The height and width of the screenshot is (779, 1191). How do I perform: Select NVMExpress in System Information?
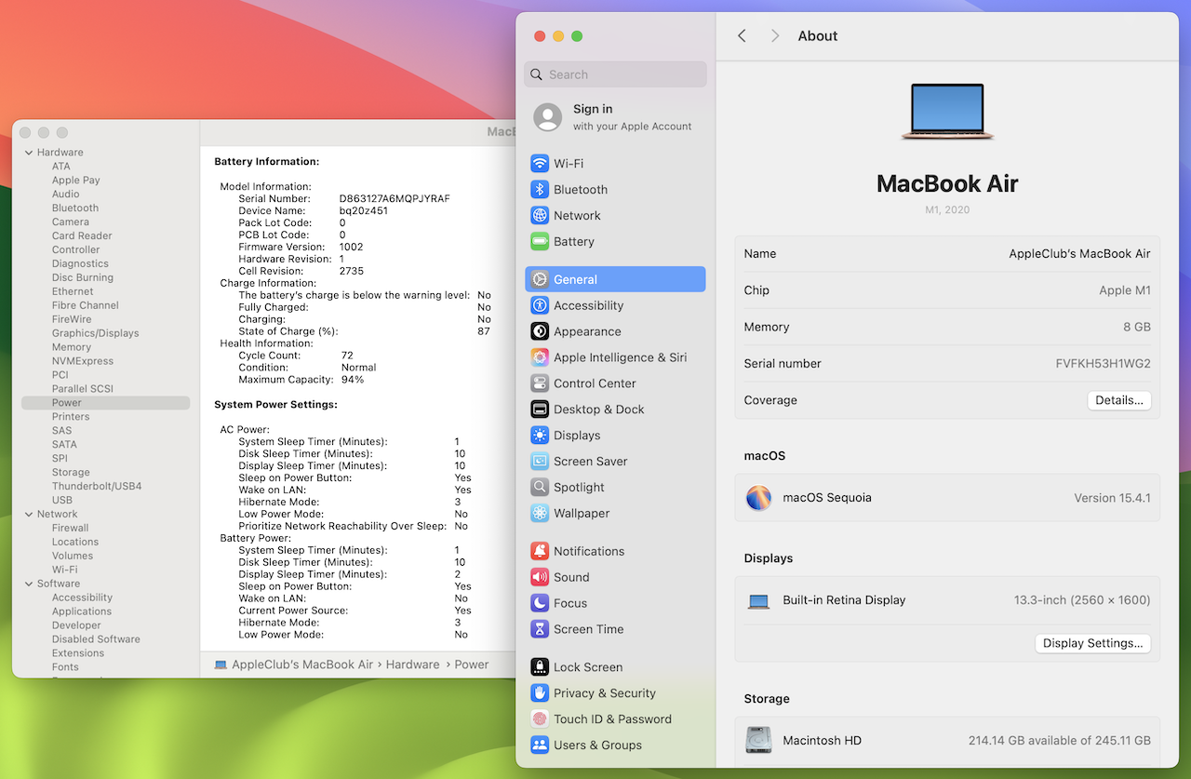tap(83, 361)
